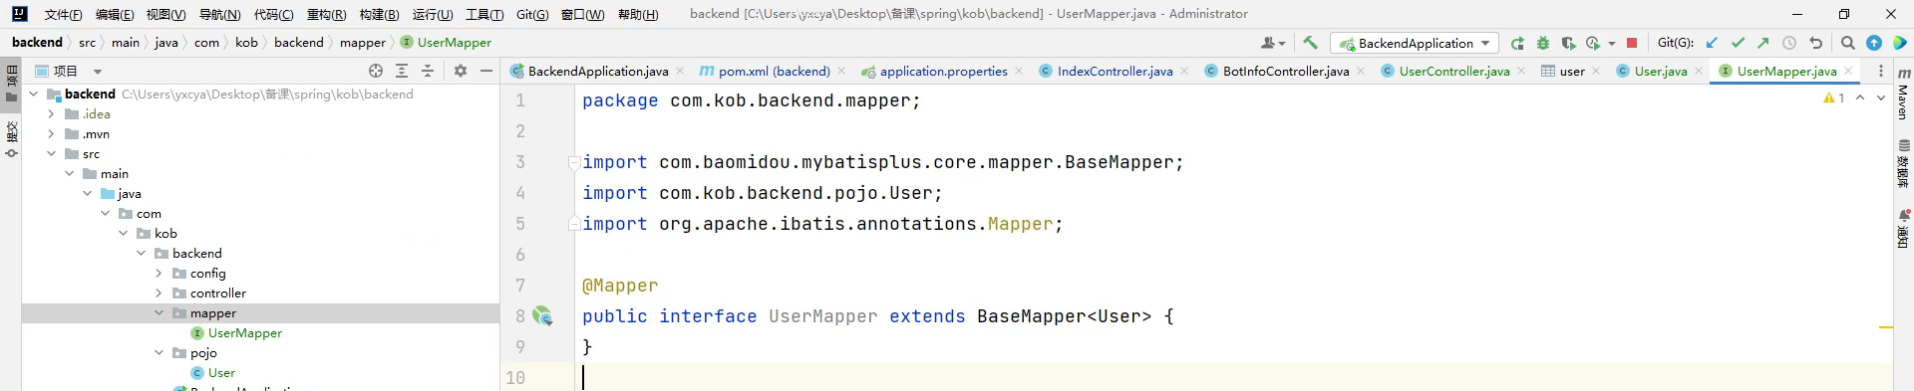This screenshot has height=391, width=1914.
Task: Click the yellow marker on error stripe
Action: pyautogui.click(x=1886, y=326)
